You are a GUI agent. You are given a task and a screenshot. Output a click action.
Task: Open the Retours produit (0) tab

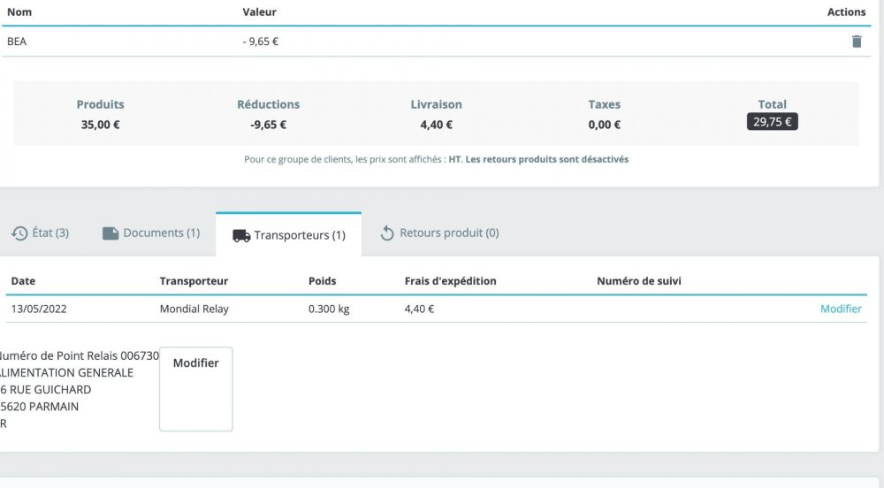pyautogui.click(x=439, y=233)
